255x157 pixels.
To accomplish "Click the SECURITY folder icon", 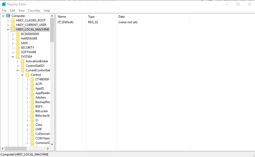I will (18, 48).
